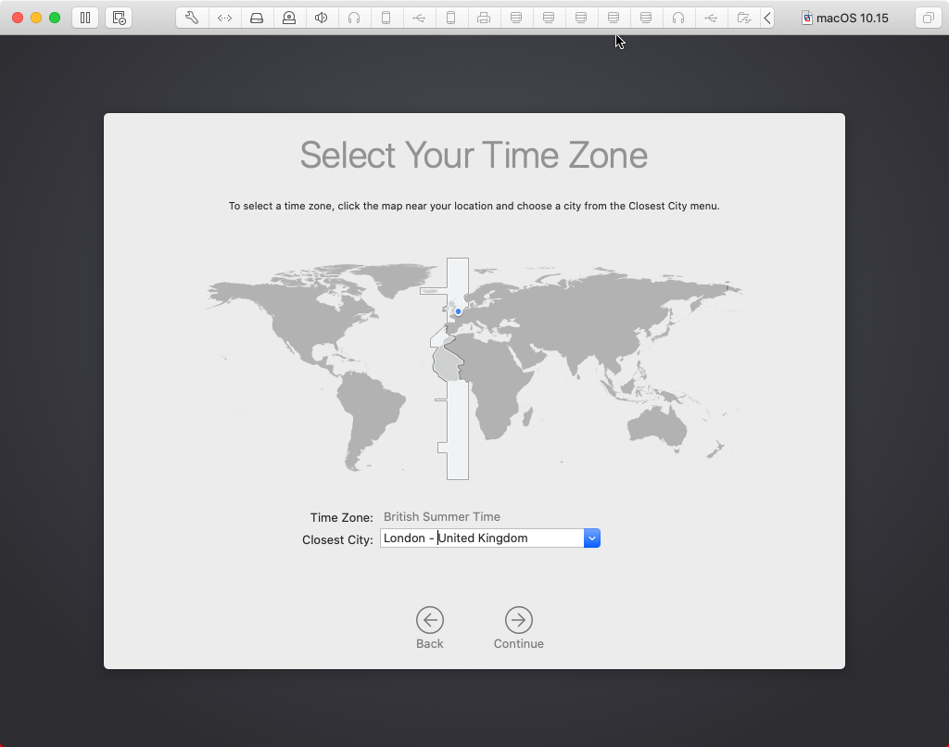Click the first headphones audio icon
Viewport: 949px width, 747px height.
(354, 17)
